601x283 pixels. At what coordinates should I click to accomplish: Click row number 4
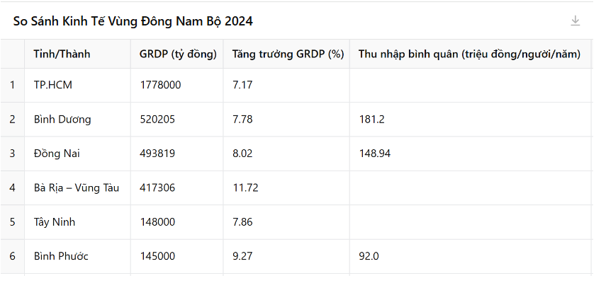coord(12,187)
